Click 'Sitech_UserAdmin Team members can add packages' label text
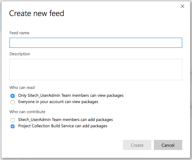This screenshot has height=160, width=192. pos(65,119)
